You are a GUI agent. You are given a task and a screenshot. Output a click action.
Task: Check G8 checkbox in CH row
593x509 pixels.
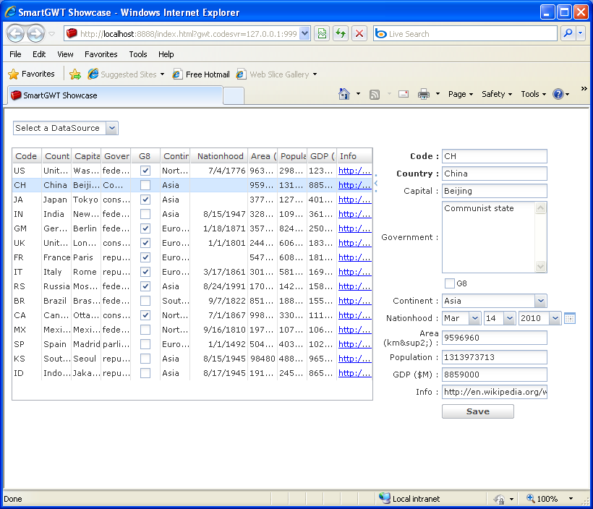click(145, 185)
